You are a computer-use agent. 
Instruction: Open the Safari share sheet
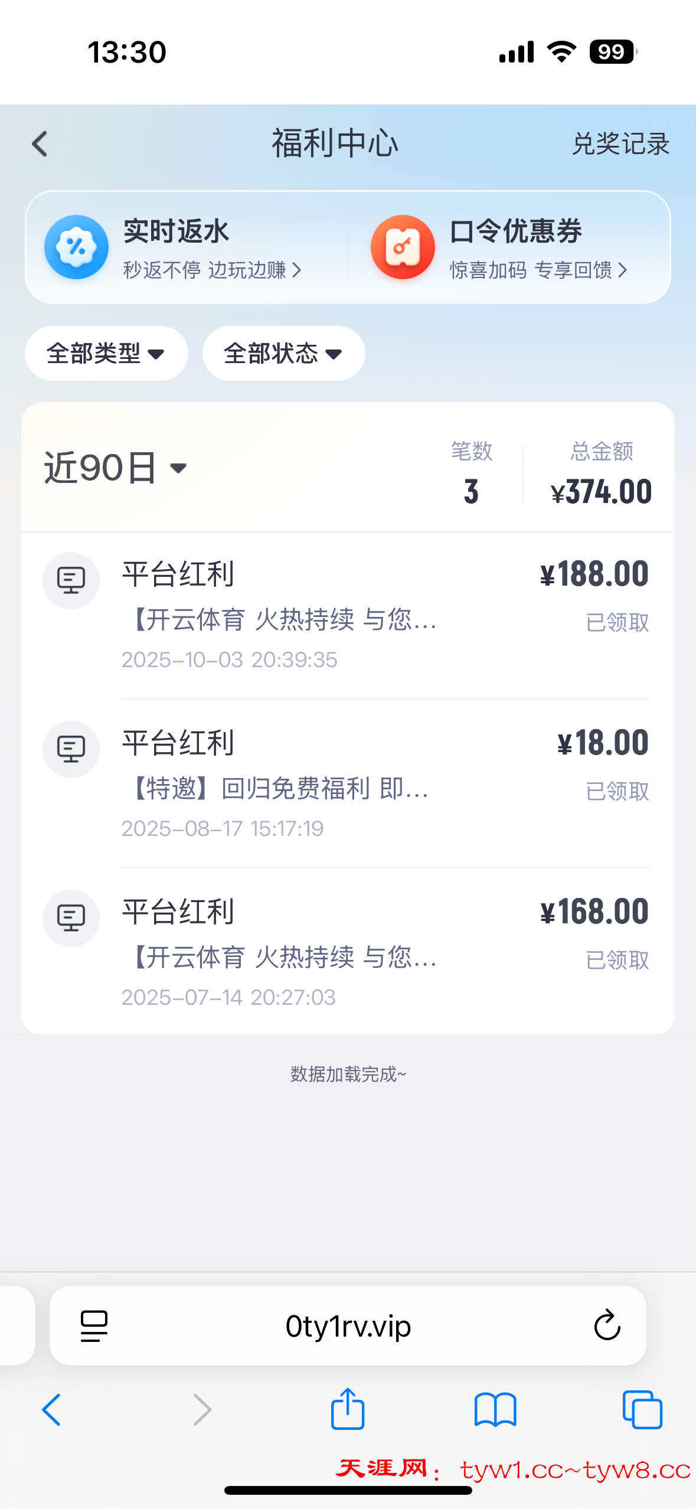coord(348,1409)
